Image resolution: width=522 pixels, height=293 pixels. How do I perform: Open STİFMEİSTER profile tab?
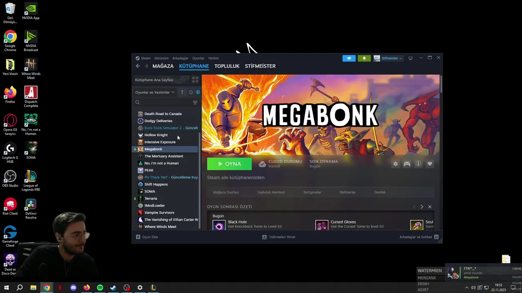[x=260, y=66]
